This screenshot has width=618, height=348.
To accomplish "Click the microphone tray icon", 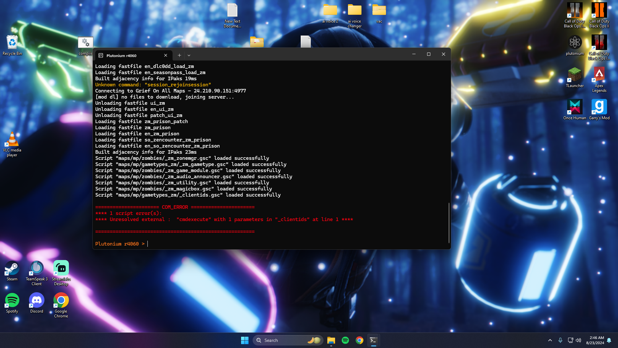I will (x=560, y=340).
